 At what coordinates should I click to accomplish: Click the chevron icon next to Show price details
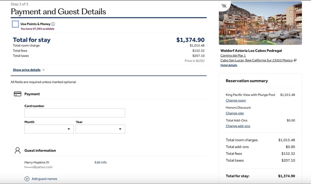[x=43, y=70]
